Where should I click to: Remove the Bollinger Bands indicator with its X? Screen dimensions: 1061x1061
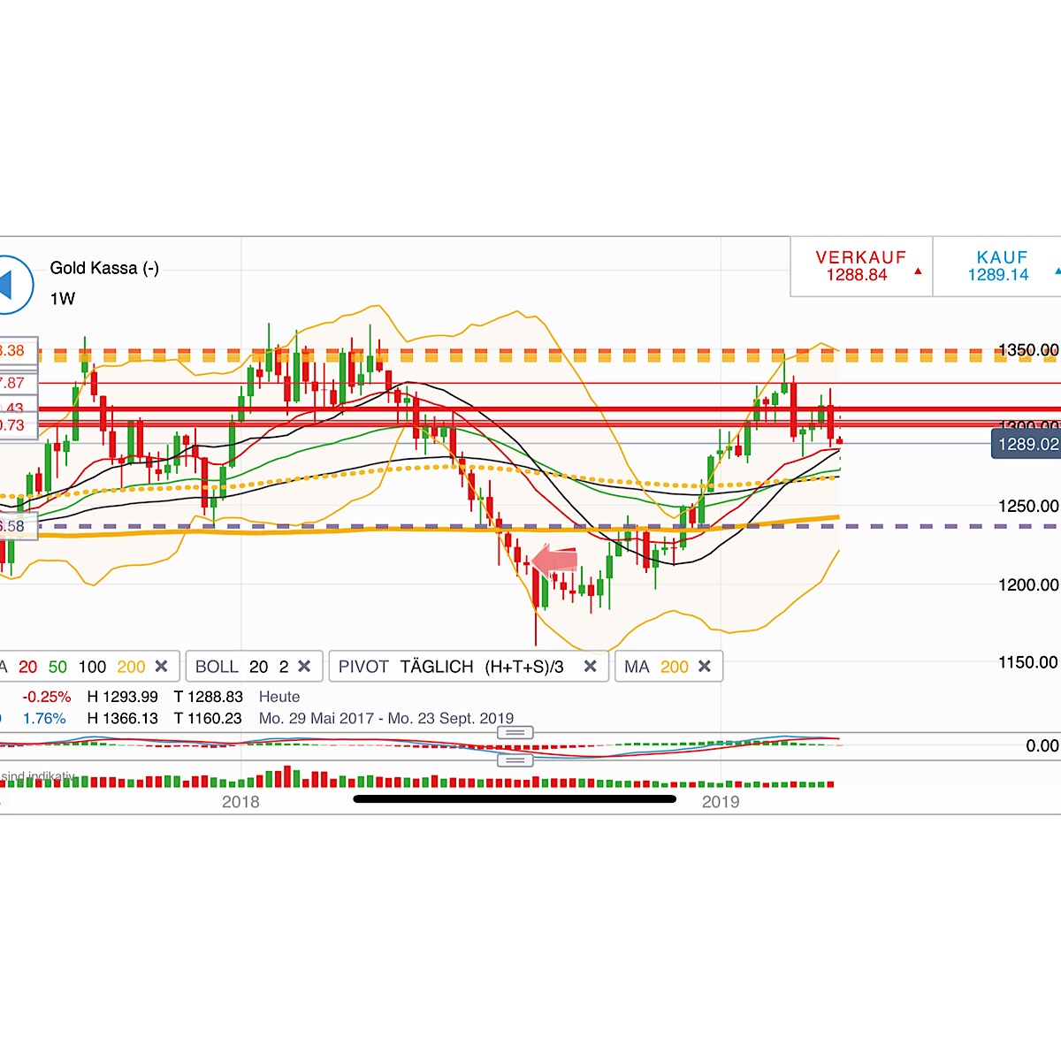pos(305,666)
